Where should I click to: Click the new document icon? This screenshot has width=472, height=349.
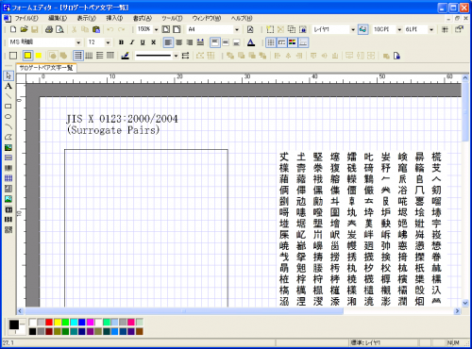13,29
